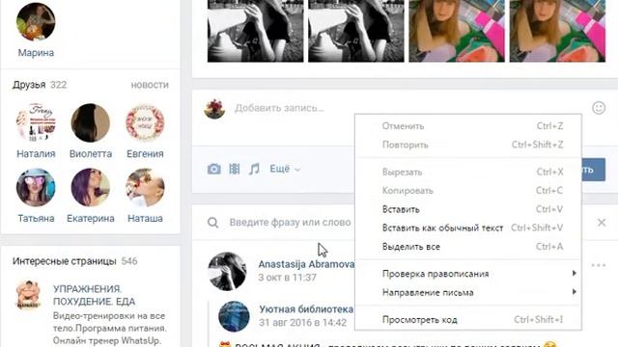Choose Вставить from context menu
The height and width of the screenshot is (347, 618).
tap(468, 209)
